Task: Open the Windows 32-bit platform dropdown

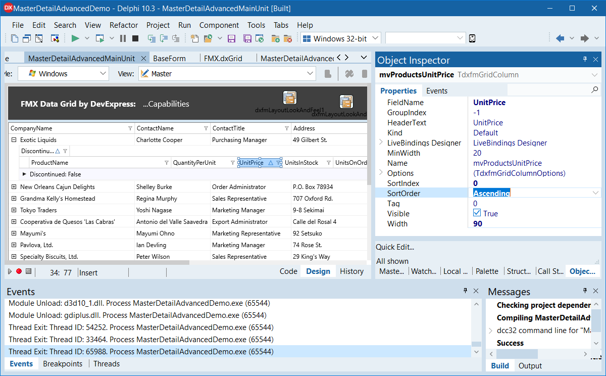Action: click(x=375, y=38)
